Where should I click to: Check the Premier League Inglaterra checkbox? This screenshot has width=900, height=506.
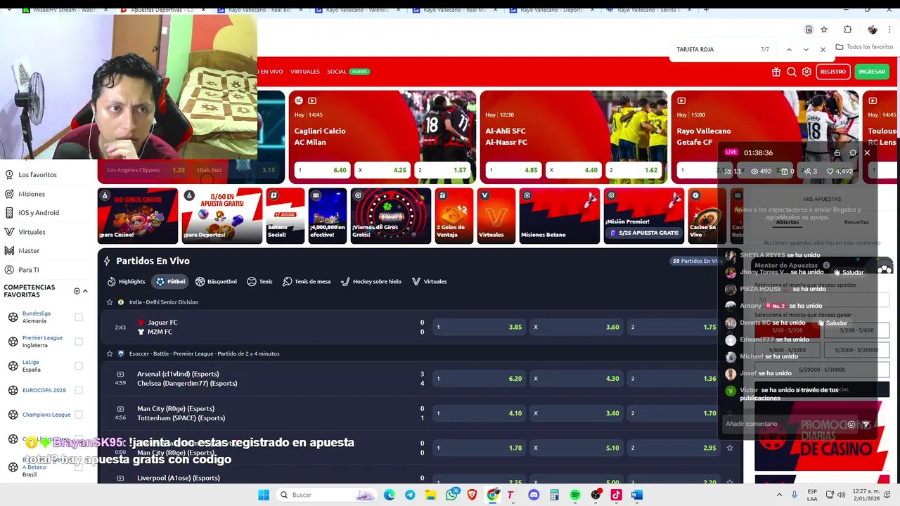79,342
